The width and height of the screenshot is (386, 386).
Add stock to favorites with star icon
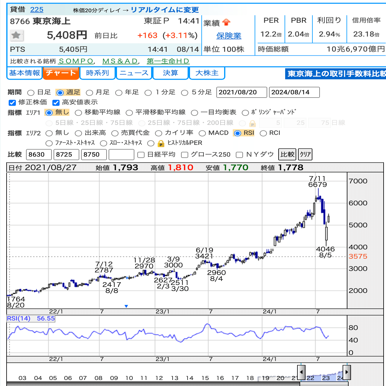click(16, 35)
